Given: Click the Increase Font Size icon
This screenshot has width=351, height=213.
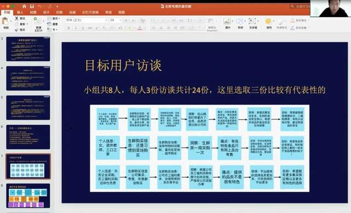Looking at the screenshot, I should click(126, 21).
